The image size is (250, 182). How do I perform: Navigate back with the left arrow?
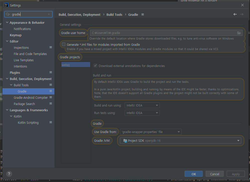click(235, 14)
